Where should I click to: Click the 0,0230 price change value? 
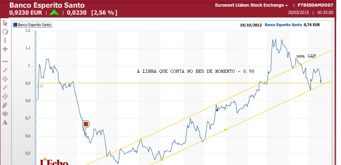point(77,13)
